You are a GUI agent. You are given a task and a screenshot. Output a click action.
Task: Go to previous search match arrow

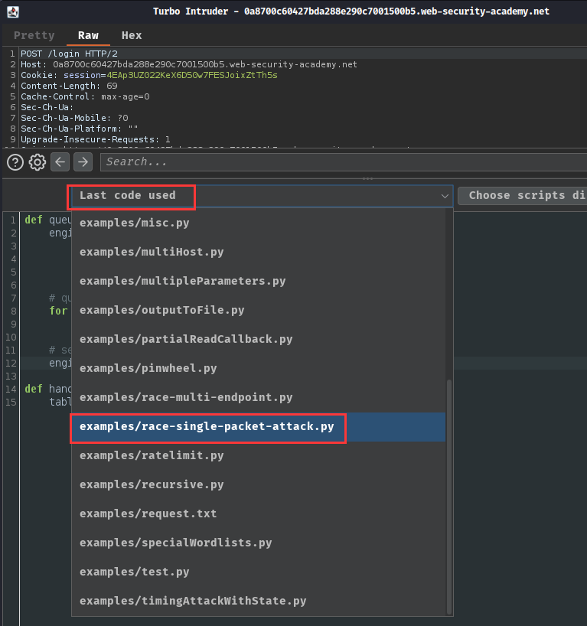pos(60,162)
